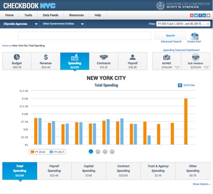This screenshot has width=213, height=194.
Task: Click the tallest orange bar in chart
Action: [186, 121]
